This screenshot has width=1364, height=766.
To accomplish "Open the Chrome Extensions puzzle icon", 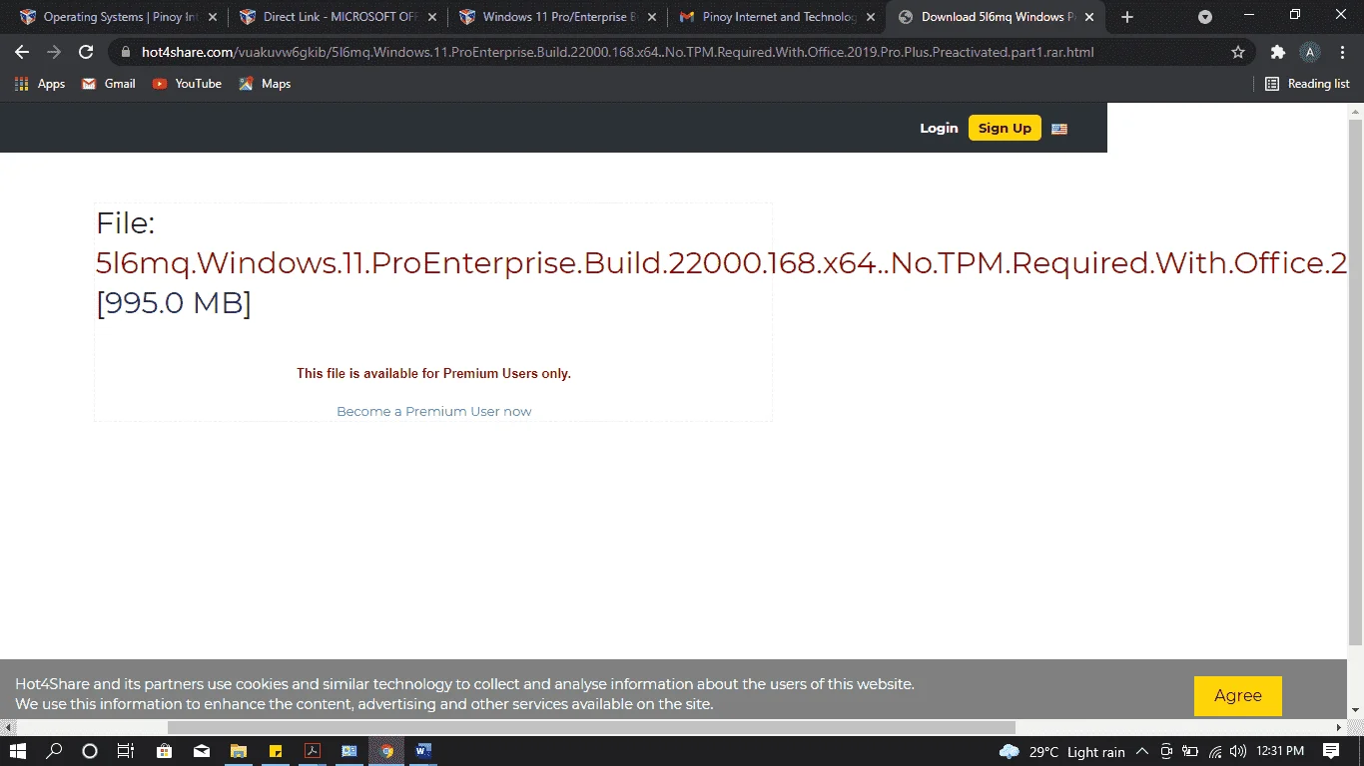I will [1277, 52].
